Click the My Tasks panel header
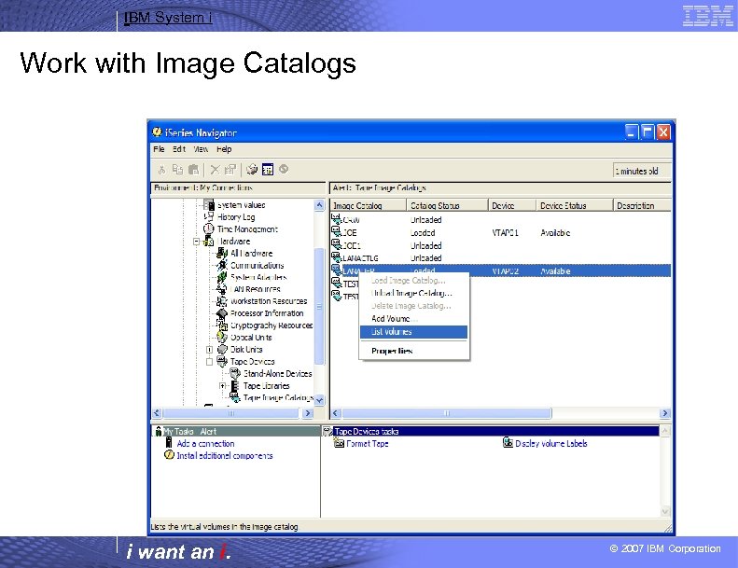Viewport: 738px width, 568px height. [x=236, y=431]
